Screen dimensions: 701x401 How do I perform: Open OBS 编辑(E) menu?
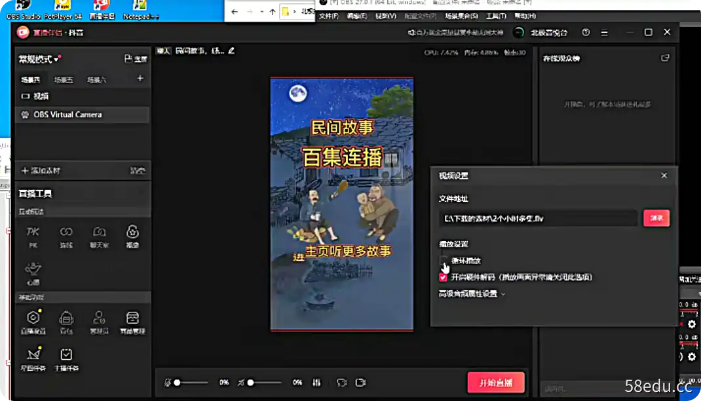click(x=357, y=16)
